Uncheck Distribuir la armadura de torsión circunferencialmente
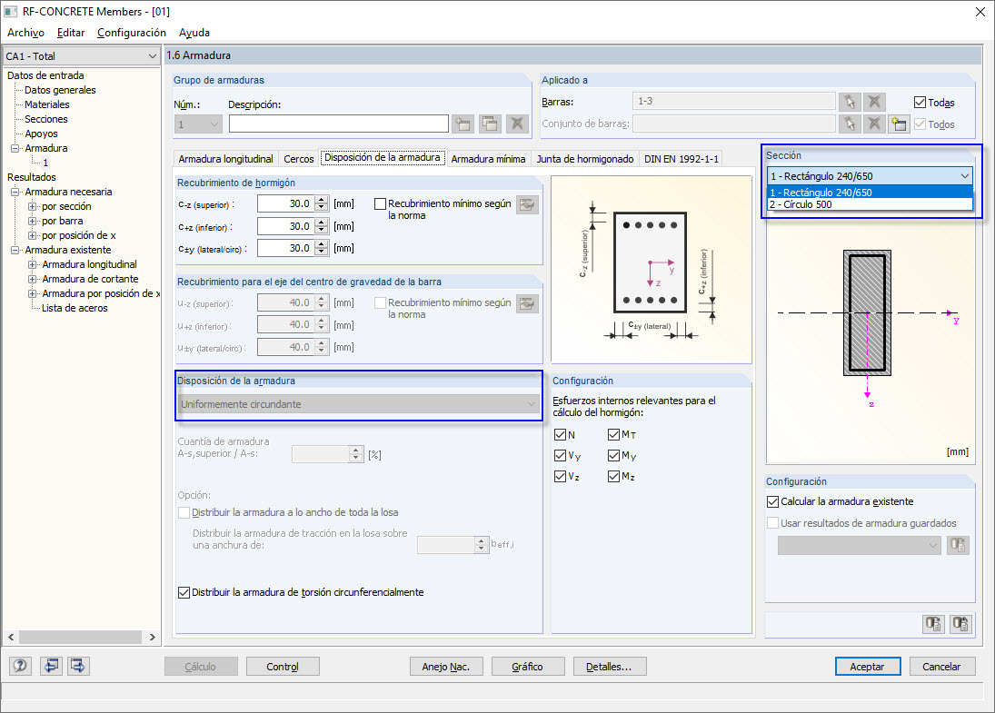995x713 pixels. [x=184, y=592]
